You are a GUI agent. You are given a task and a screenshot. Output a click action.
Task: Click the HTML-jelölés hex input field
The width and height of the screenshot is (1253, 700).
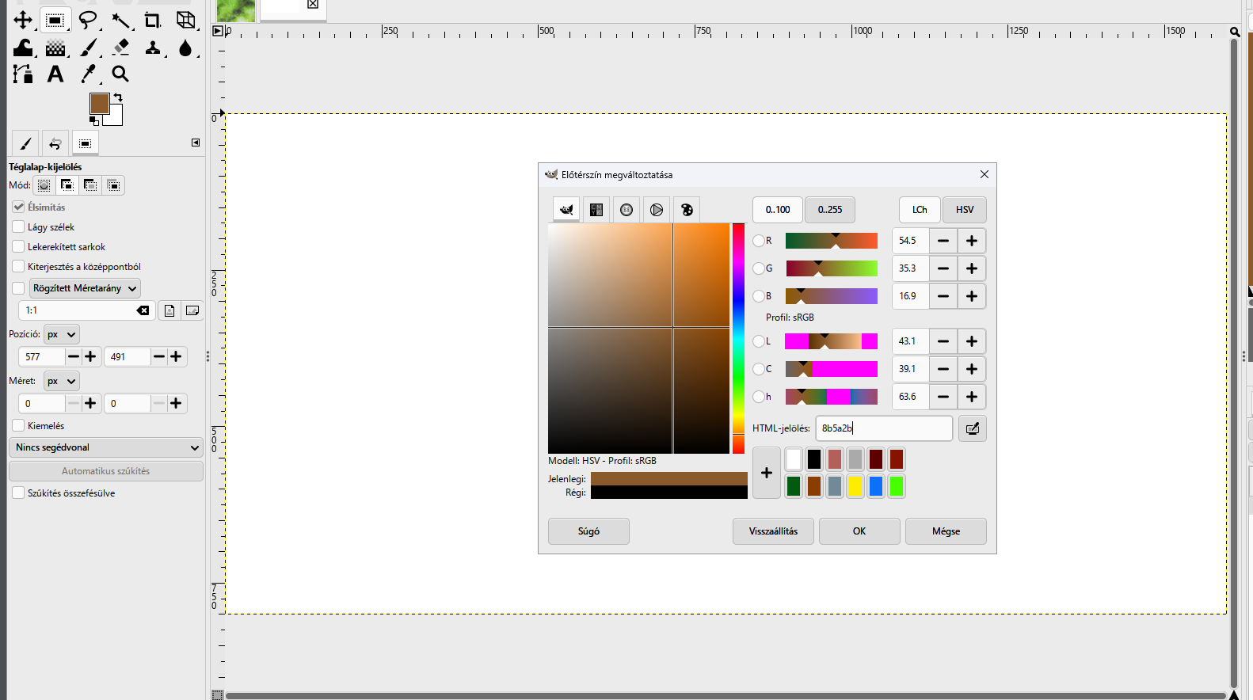pos(884,428)
